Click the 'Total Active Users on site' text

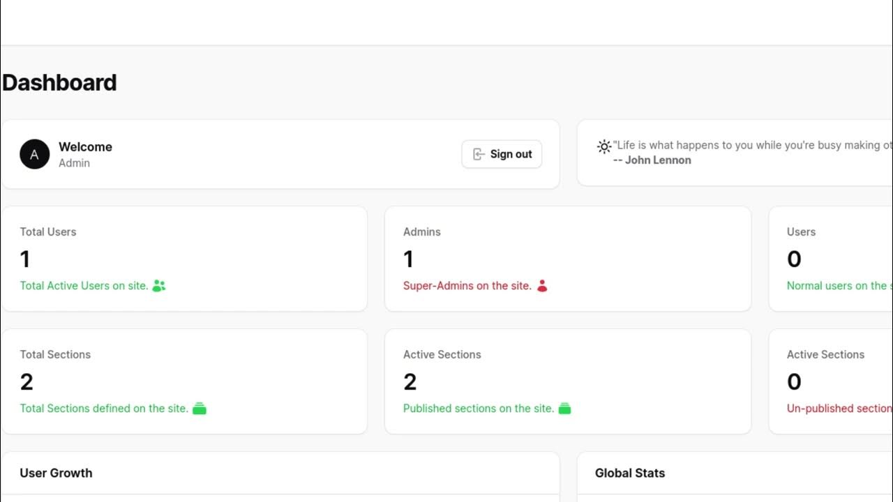click(x=84, y=286)
